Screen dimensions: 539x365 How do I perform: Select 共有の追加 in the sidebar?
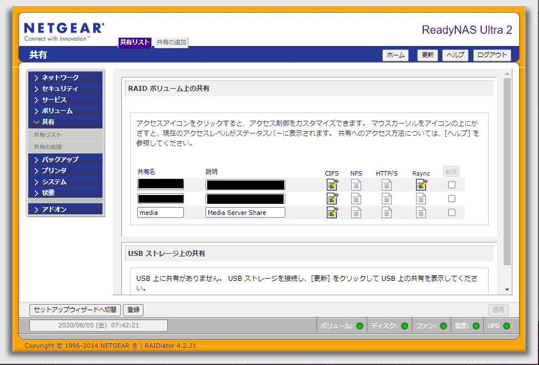pos(65,147)
